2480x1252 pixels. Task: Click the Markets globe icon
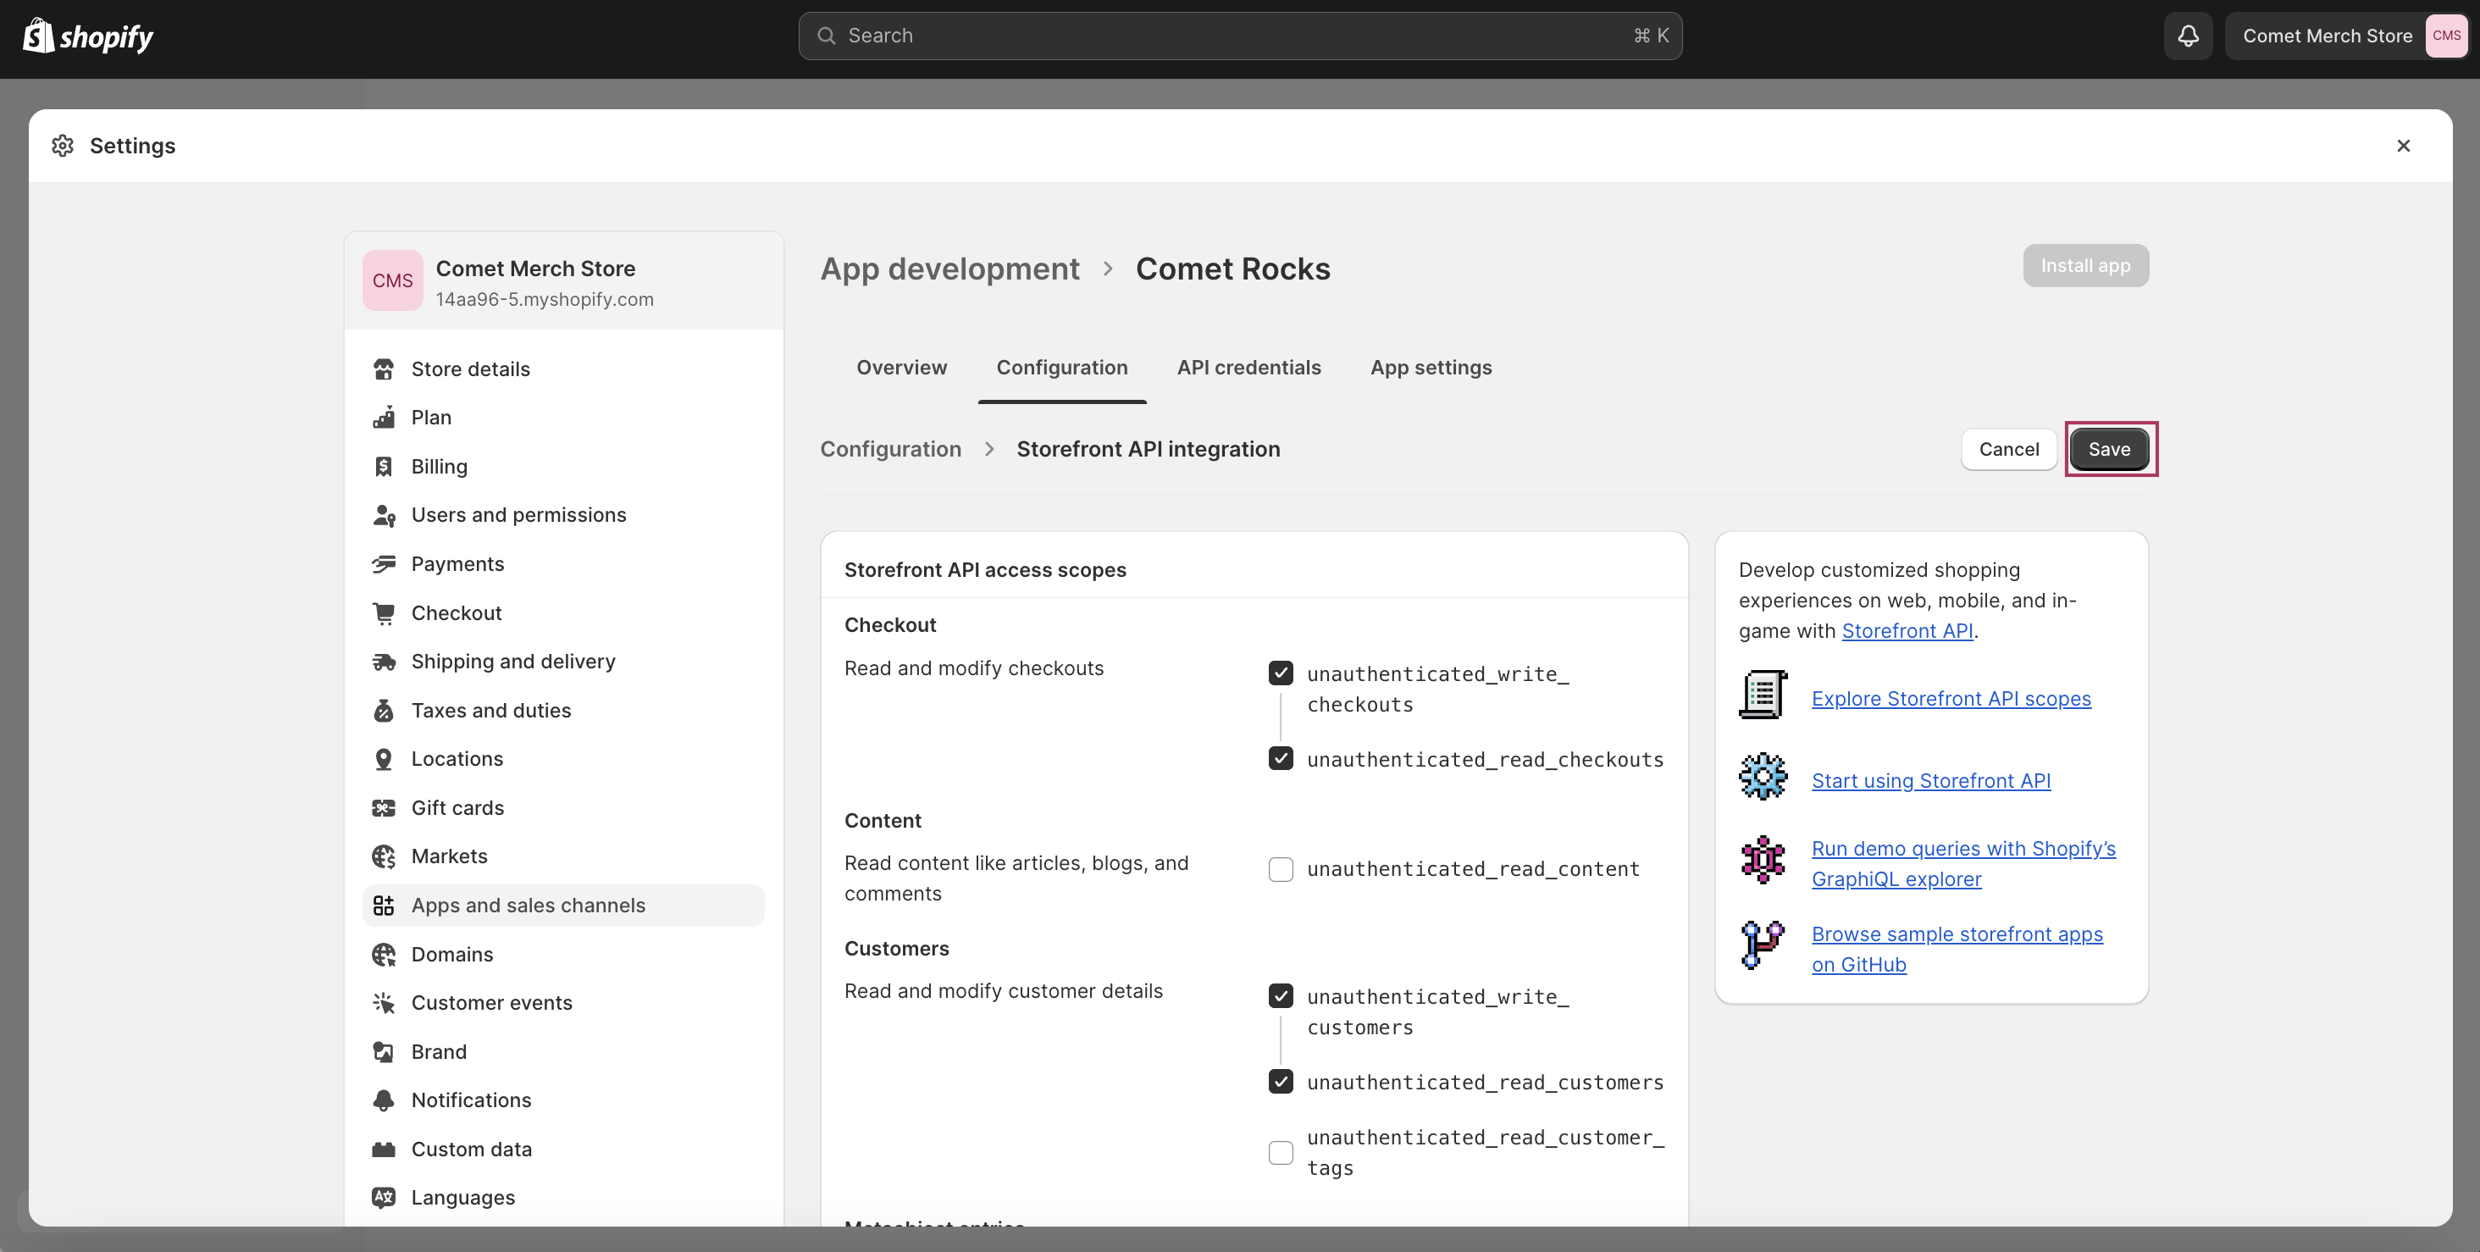(383, 856)
